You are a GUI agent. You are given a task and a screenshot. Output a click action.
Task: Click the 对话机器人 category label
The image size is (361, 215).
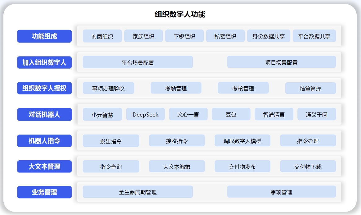(x=44, y=114)
